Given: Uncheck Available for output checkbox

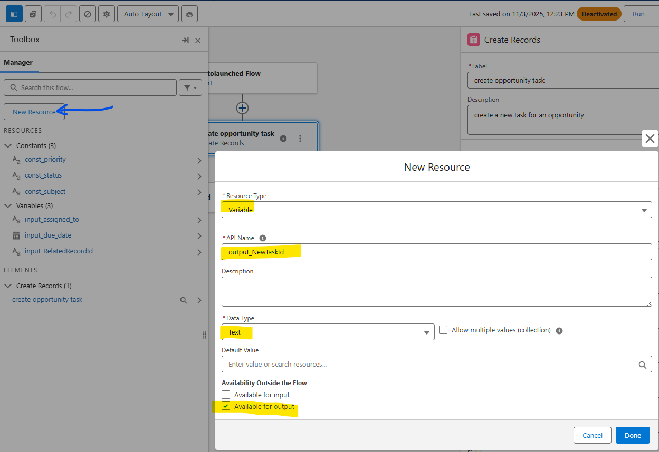Looking at the screenshot, I should pos(226,406).
